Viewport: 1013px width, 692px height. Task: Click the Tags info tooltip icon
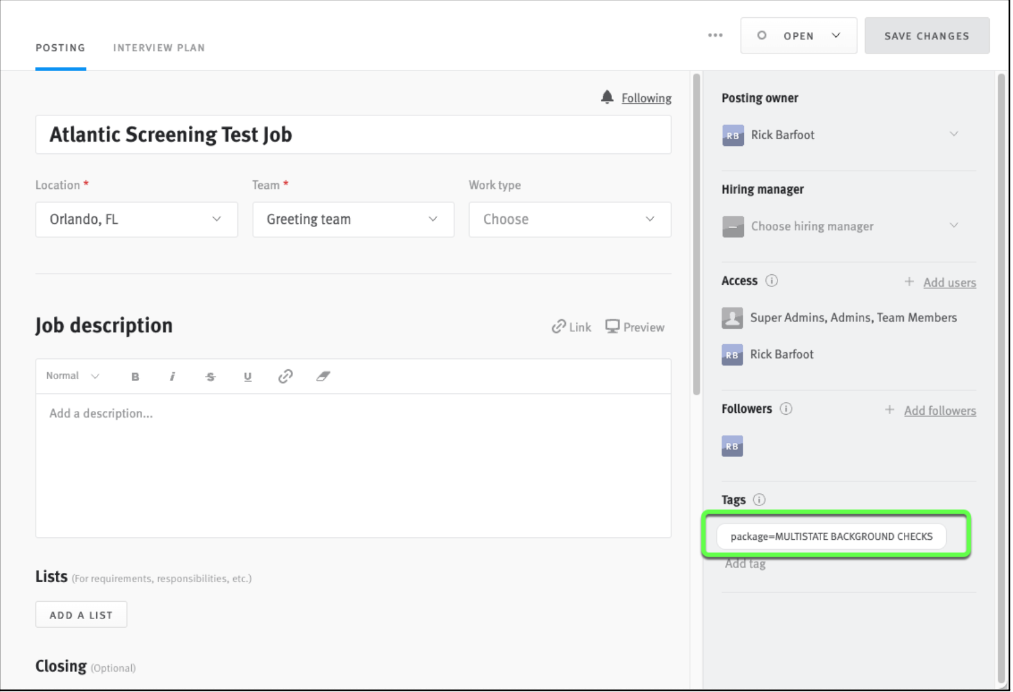pyautogui.click(x=759, y=499)
